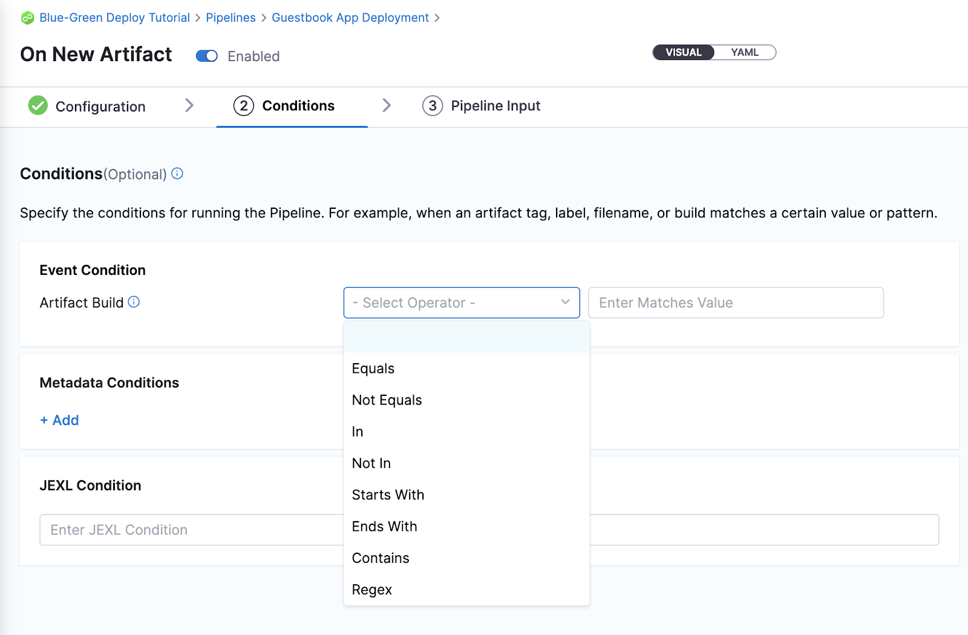Click the info icon next to Conditions heading
The image size is (968, 635).
pos(176,174)
